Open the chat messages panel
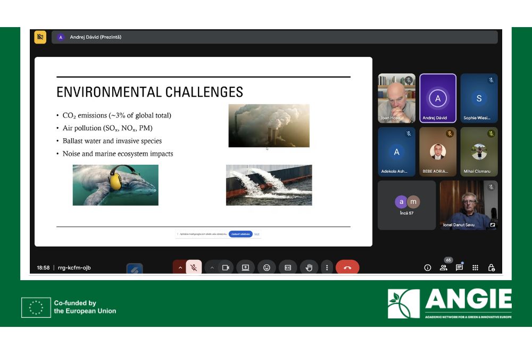532x354 pixels. tap(459, 268)
